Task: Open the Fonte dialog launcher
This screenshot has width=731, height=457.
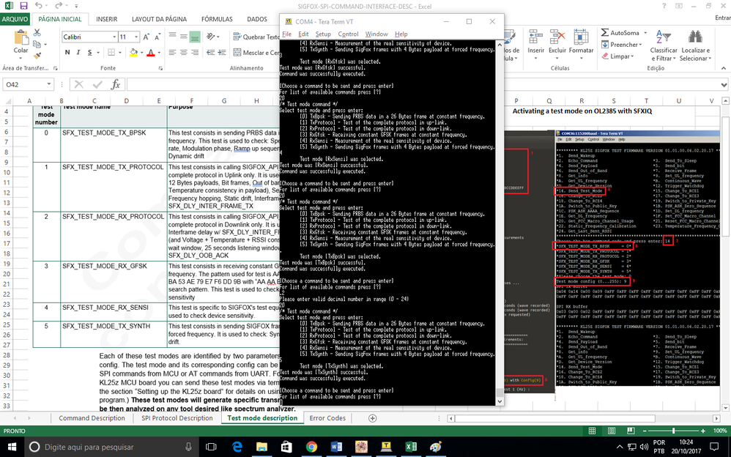Action: [160, 68]
